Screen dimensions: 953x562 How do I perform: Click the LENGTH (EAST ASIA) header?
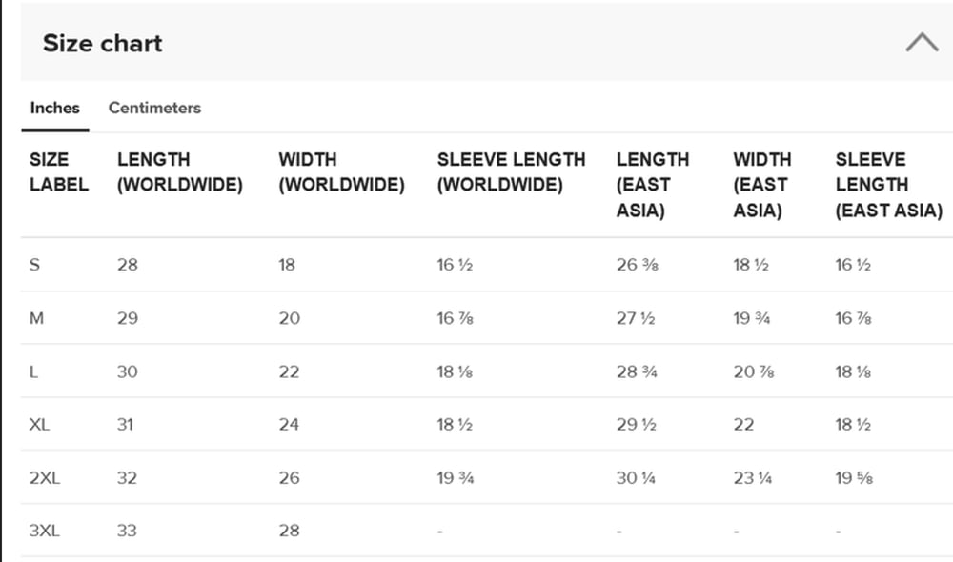click(x=653, y=185)
